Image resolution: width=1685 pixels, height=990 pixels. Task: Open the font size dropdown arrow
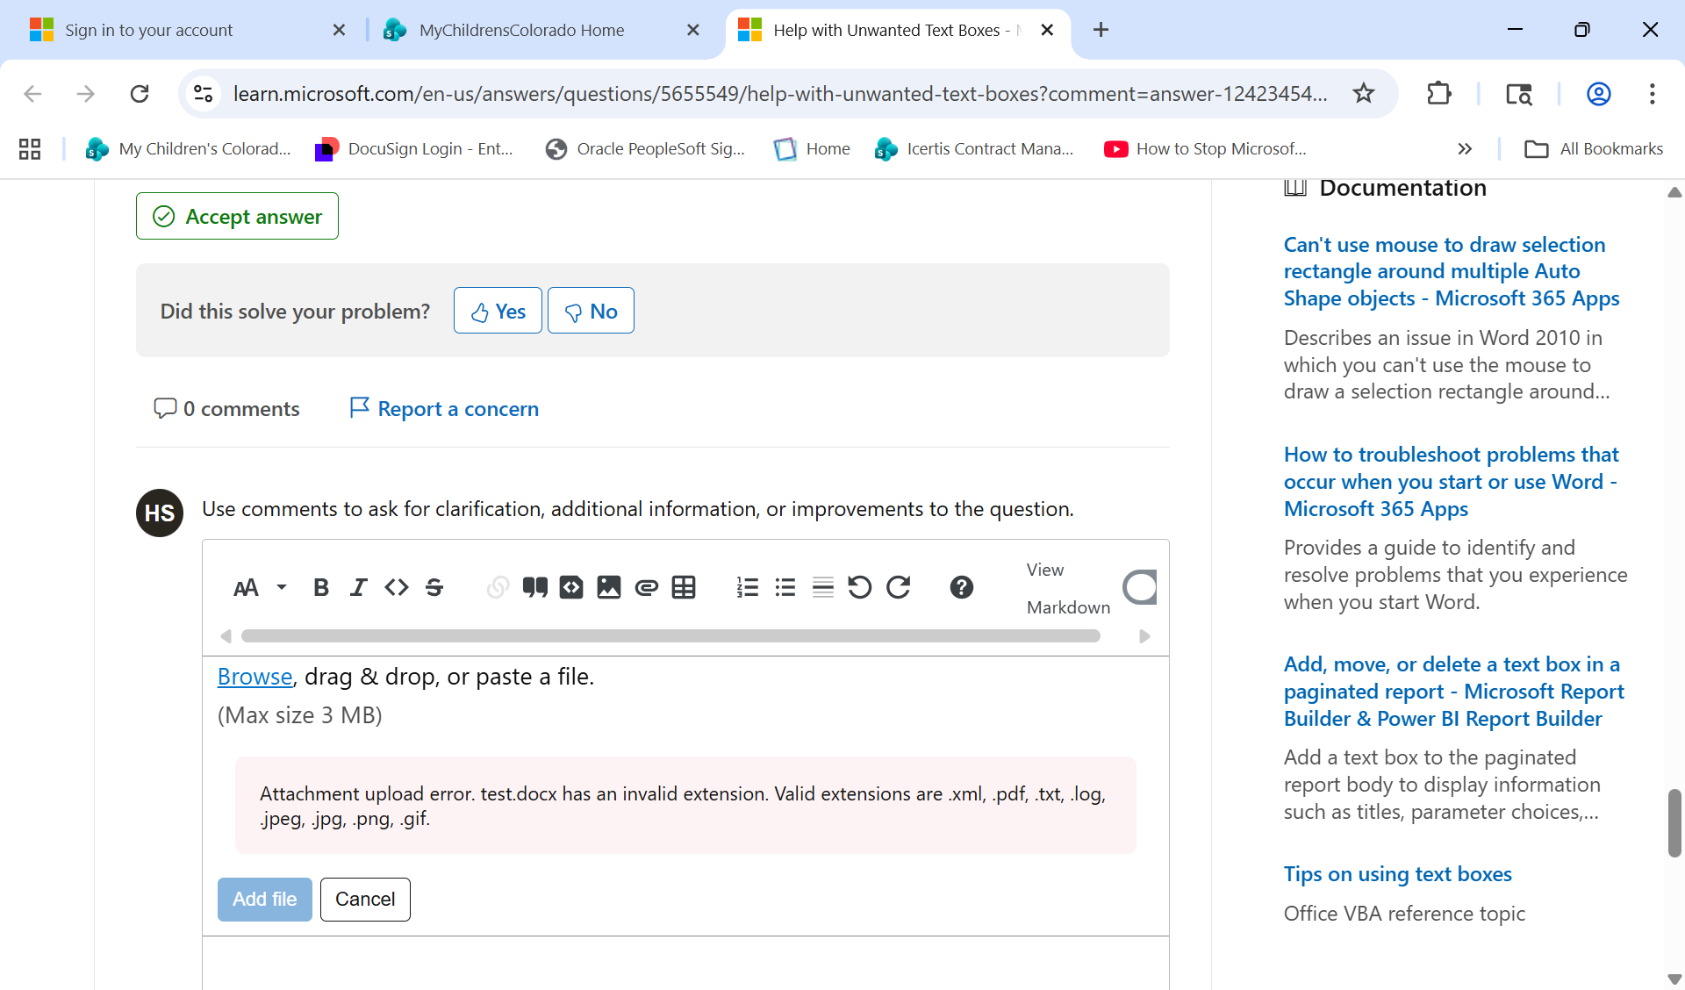[282, 587]
